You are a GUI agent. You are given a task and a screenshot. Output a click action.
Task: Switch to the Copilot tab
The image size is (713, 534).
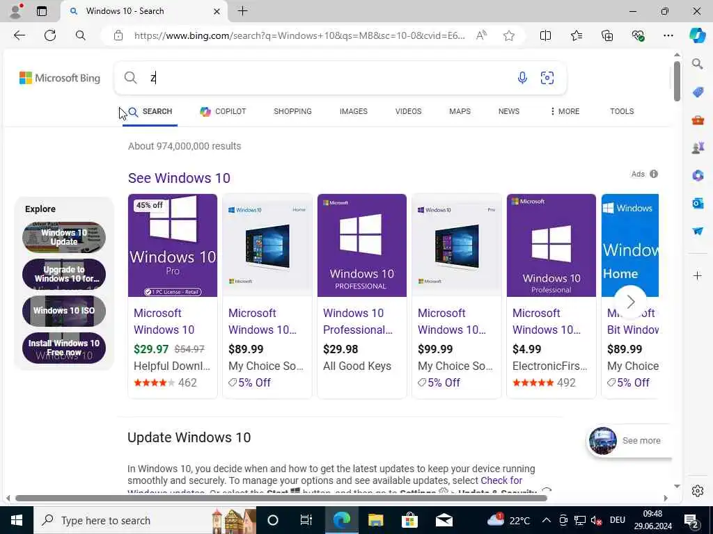coord(223,111)
